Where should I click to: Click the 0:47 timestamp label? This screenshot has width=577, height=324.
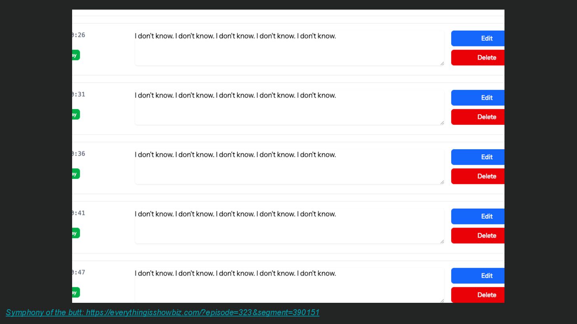79,272
